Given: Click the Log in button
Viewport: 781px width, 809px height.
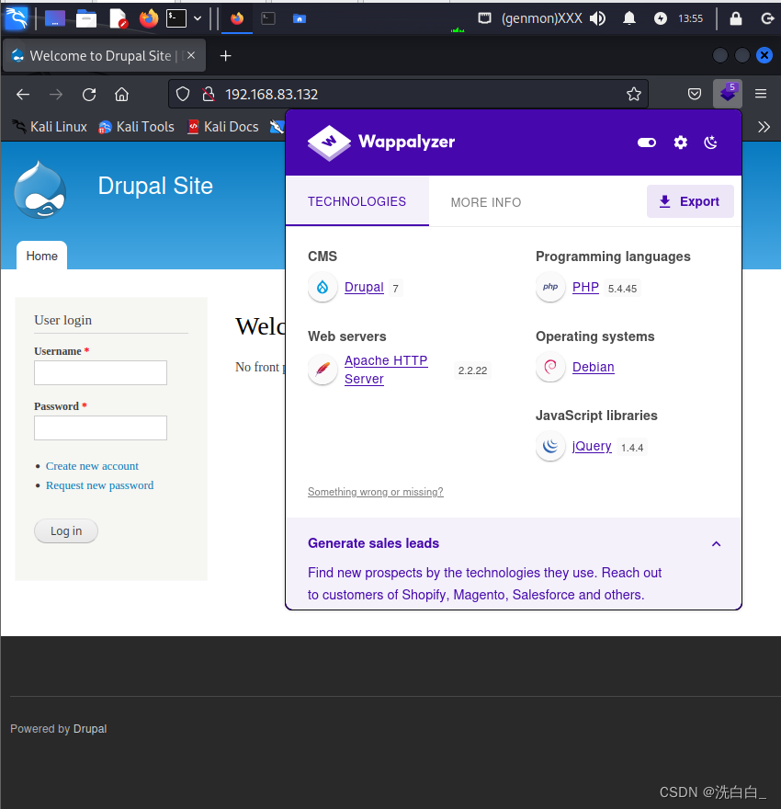Looking at the screenshot, I should (x=66, y=531).
